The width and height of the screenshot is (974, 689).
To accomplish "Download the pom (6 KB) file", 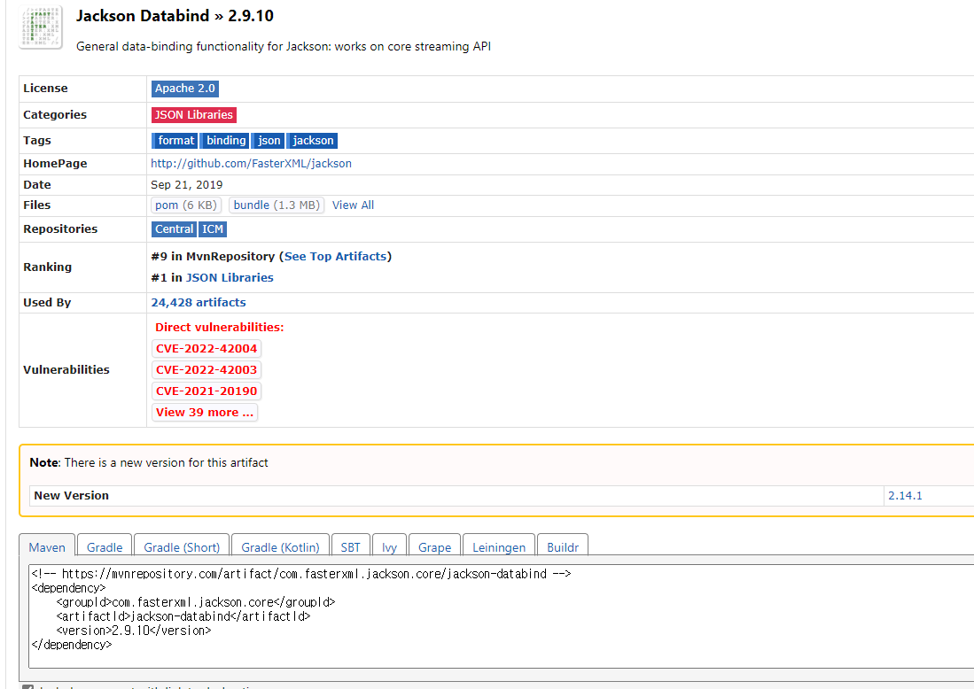I will pos(186,205).
